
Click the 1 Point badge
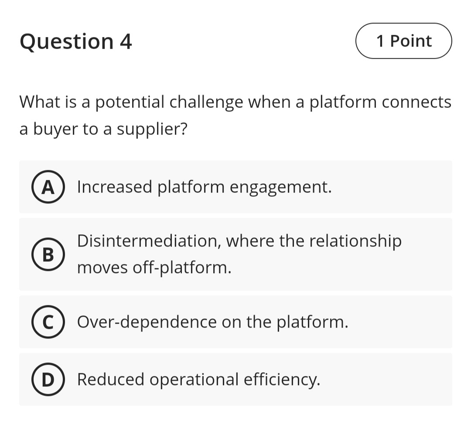point(403,41)
